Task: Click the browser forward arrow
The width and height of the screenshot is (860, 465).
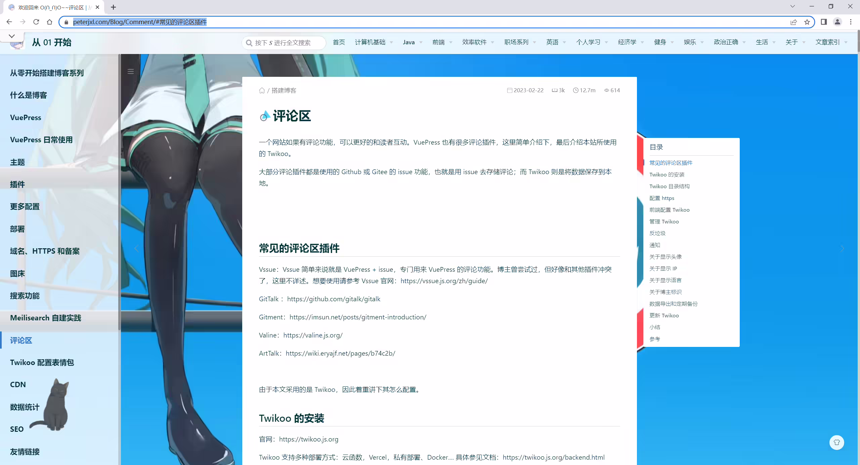Action: click(x=23, y=22)
